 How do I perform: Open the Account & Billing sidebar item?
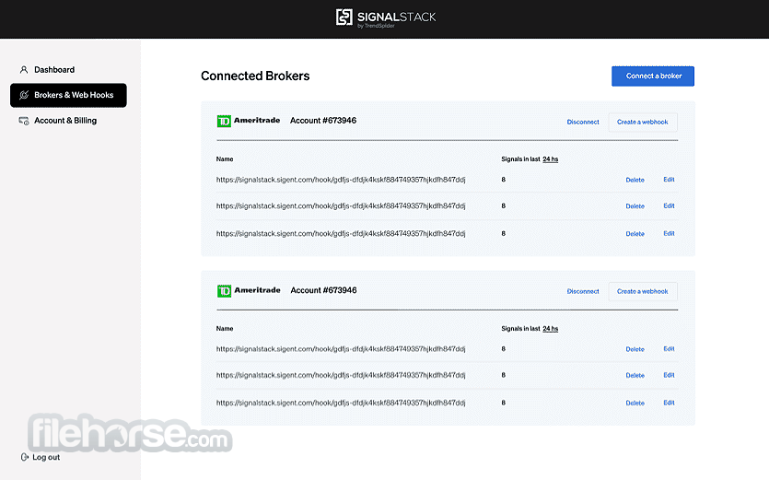65,121
